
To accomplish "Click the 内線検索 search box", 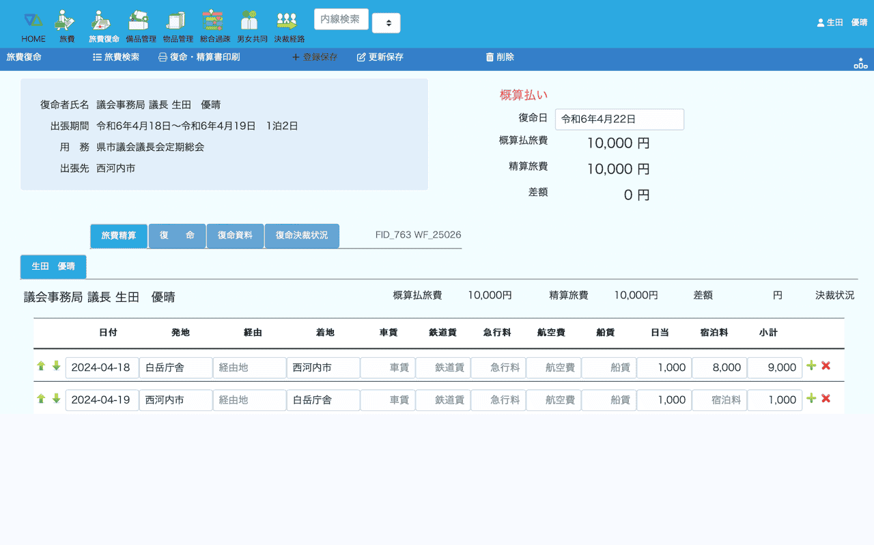I will pyautogui.click(x=341, y=19).
